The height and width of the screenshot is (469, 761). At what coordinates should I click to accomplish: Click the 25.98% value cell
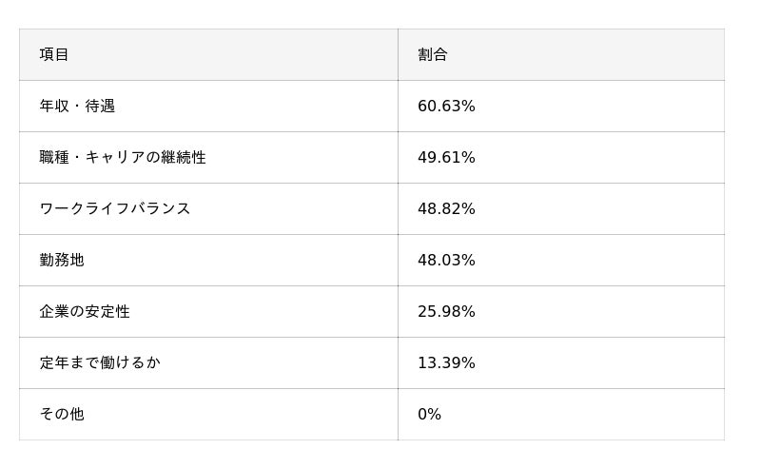(x=446, y=312)
